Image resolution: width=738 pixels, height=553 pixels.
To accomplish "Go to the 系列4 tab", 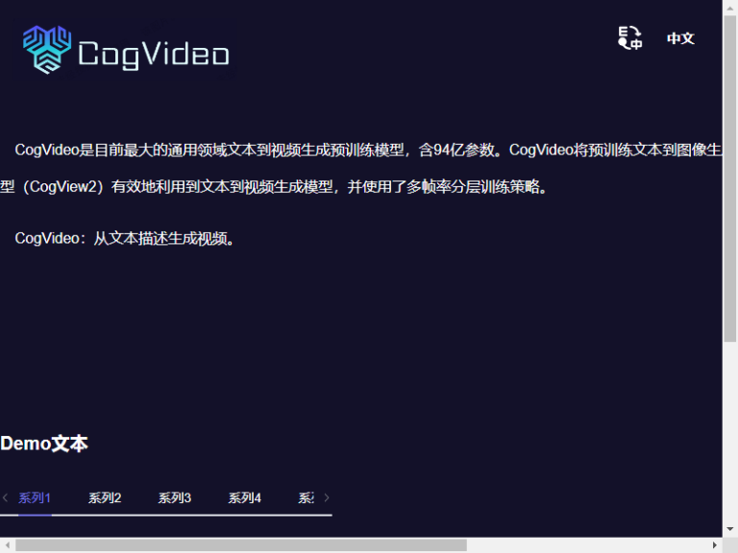I will coord(244,497).
